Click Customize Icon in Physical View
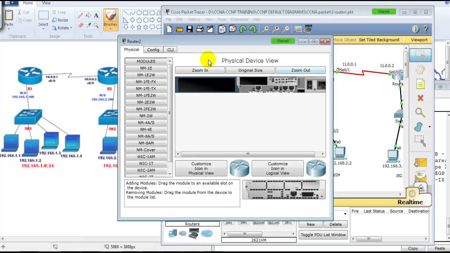 (201, 168)
